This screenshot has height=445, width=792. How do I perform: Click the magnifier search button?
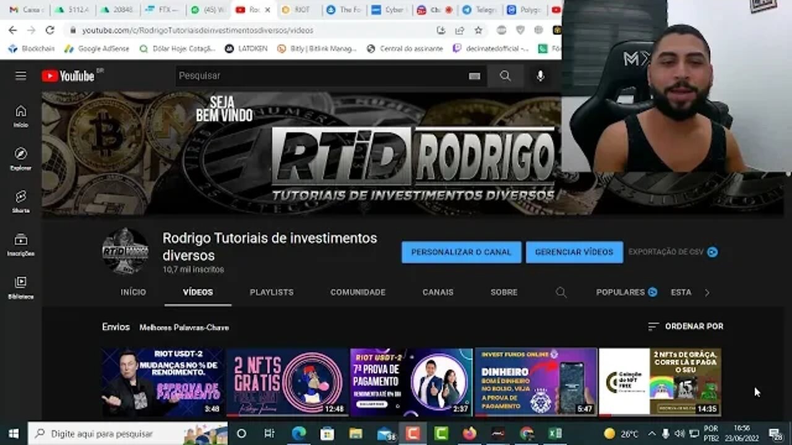tap(506, 75)
